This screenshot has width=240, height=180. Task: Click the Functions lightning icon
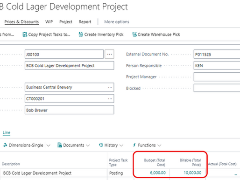[134, 145]
